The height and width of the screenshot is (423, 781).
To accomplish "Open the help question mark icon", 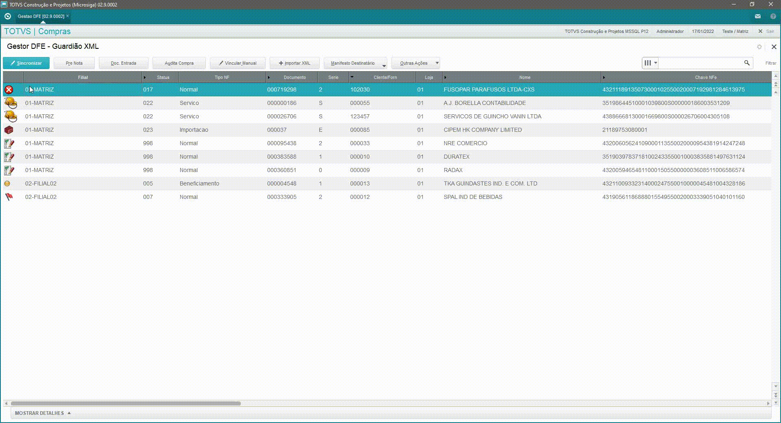I will (773, 16).
